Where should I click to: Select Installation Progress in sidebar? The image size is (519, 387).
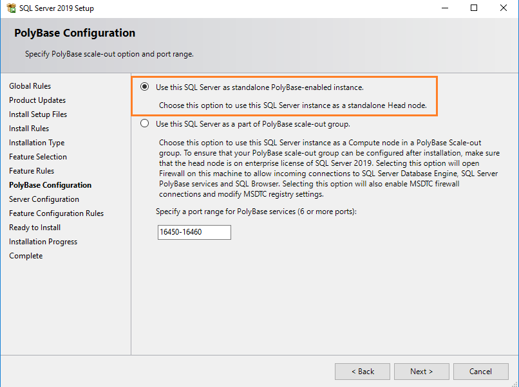43,241
